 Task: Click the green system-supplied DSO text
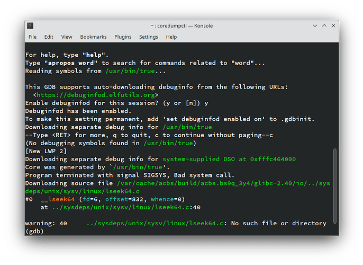[229, 160]
